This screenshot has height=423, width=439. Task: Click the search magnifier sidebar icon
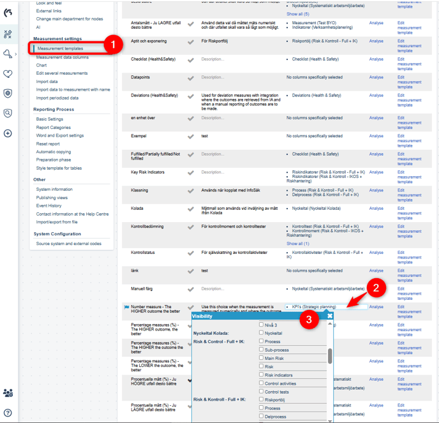click(8, 113)
